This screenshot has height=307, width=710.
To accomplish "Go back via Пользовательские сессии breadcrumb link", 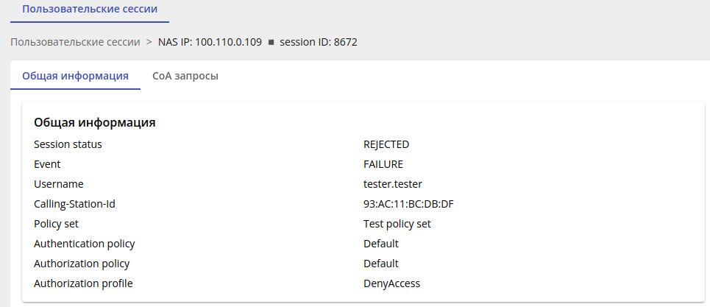I will tap(75, 42).
